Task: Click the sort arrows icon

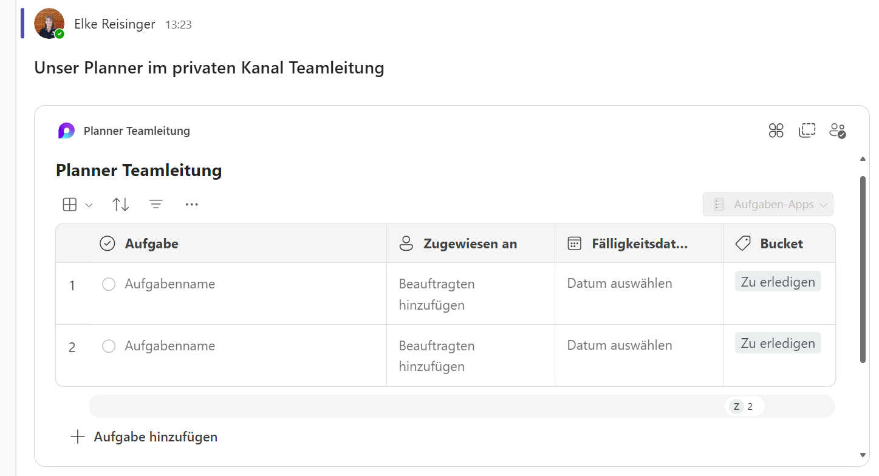Action: point(121,205)
